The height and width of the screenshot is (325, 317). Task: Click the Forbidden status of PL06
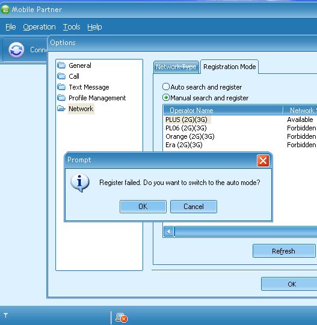pos(301,128)
